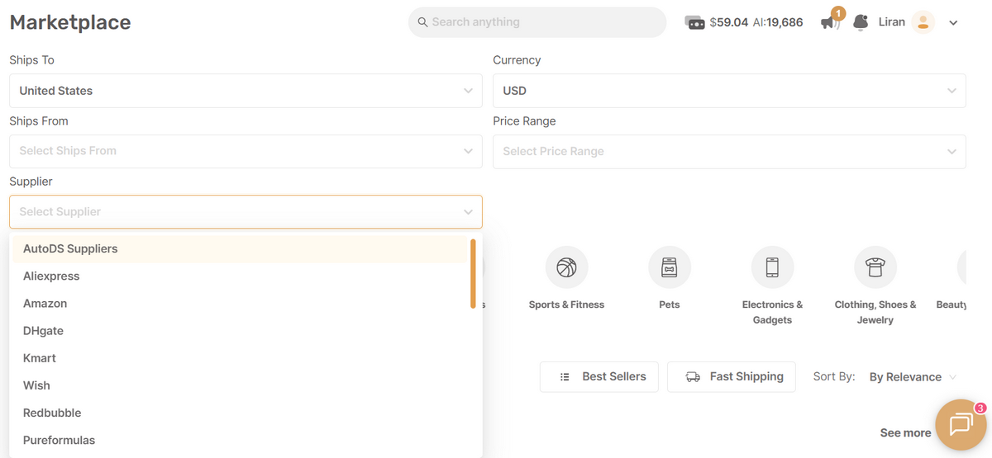Click the See more link
Screen dimensions: 992x458
(x=905, y=432)
